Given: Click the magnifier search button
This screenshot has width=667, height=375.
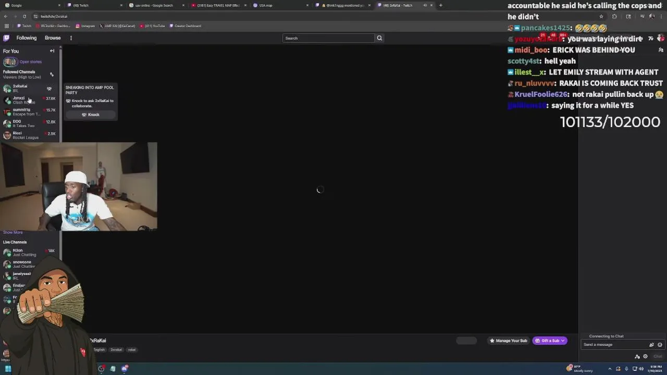Looking at the screenshot, I should point(379,38).
